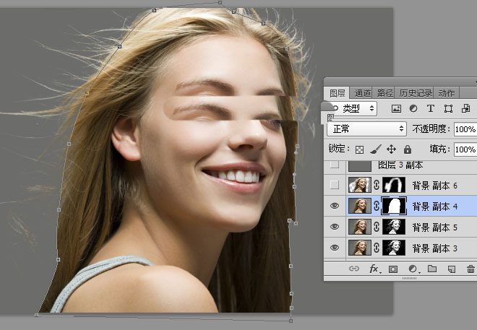This screenshot has height=330, width=477.
Task: Click the lock transparent pixels icon
Action: [x=359, y=149]
